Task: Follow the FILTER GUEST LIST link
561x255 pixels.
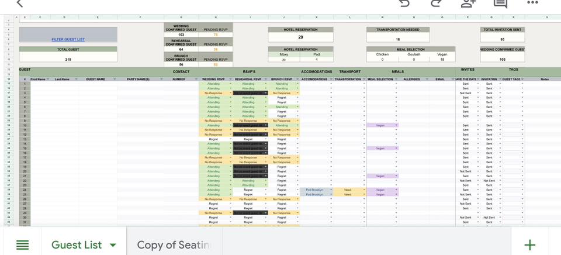Action: (68, 39)
